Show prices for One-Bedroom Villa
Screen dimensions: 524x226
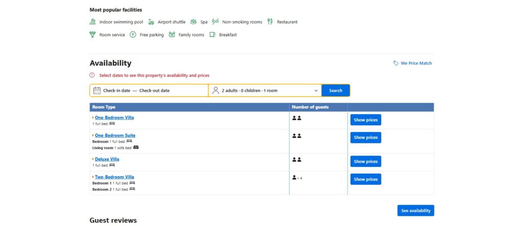click(x=365, y=120)
